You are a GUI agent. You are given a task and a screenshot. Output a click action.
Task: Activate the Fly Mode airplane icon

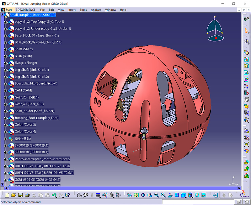coord(129,195)
